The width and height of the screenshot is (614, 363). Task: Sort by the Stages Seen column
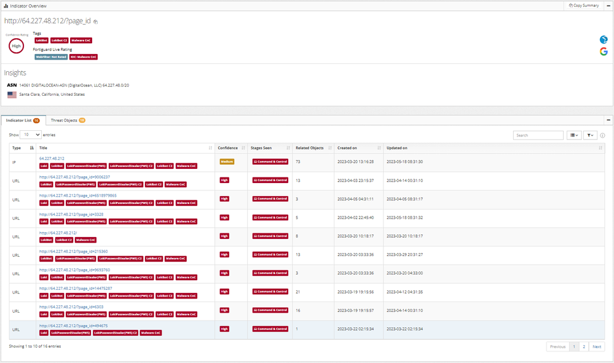270,148
